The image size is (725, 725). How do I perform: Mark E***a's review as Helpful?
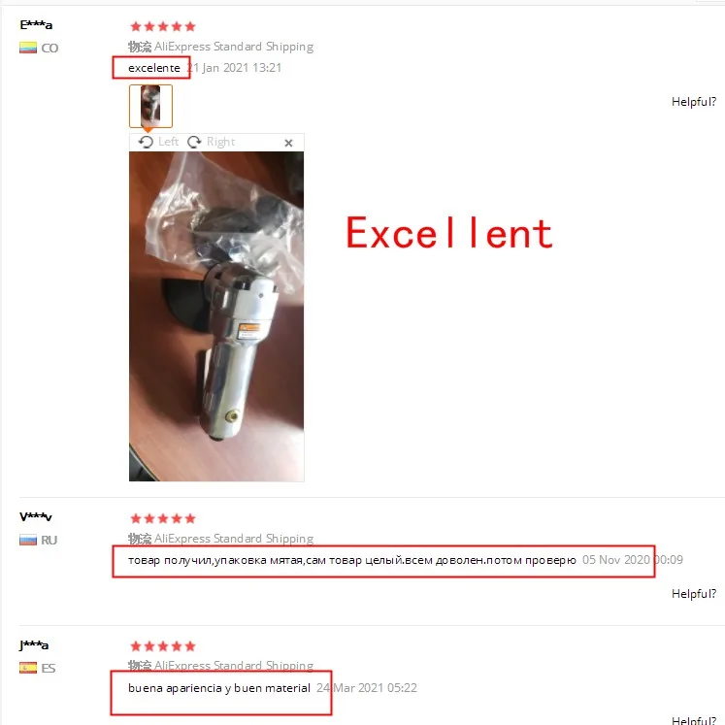pos(694,102)
